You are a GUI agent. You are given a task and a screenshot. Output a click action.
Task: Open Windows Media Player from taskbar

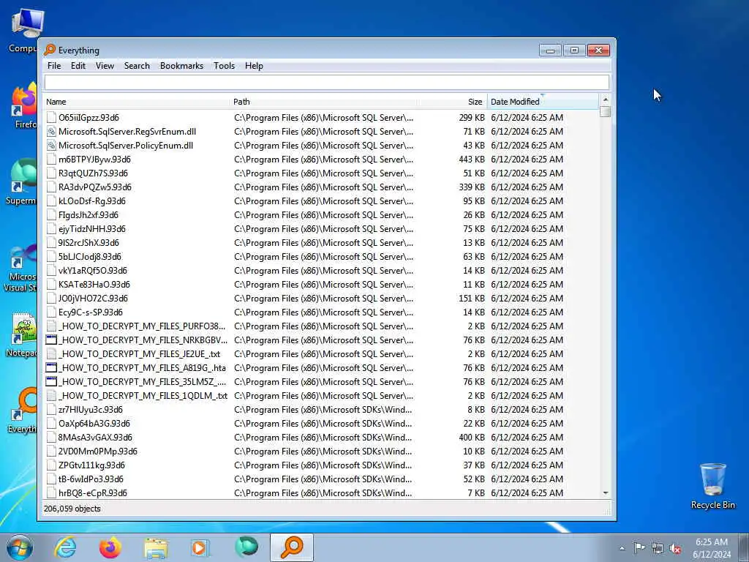point(200,547)
